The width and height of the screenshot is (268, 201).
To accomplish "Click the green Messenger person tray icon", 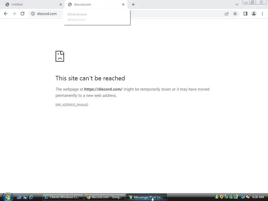I will pyautogui.click(x=217, y=197).
